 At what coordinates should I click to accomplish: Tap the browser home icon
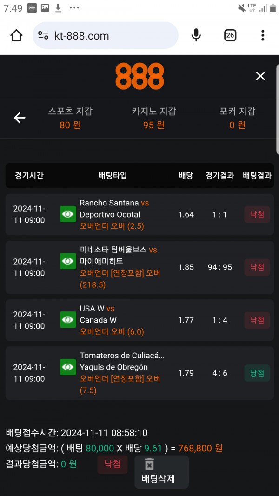pyautogui.click(x=16, y=35)
